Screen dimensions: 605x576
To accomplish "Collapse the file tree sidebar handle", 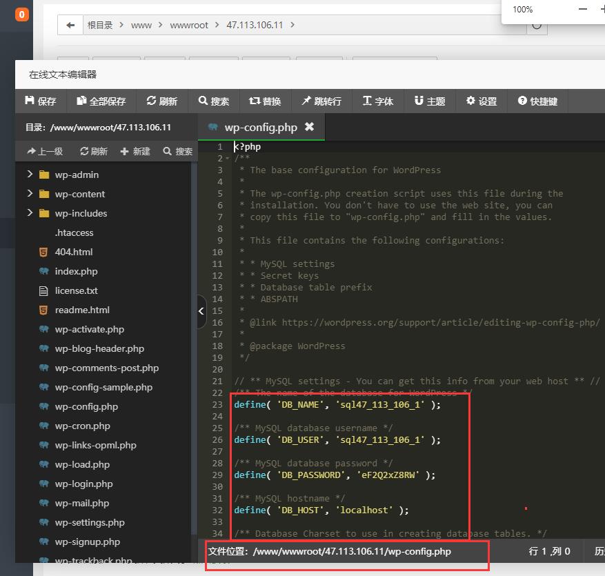I will click(x=201, y=311).
